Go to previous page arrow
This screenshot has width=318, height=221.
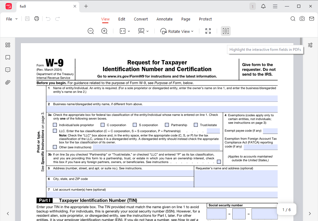point(8,214)
